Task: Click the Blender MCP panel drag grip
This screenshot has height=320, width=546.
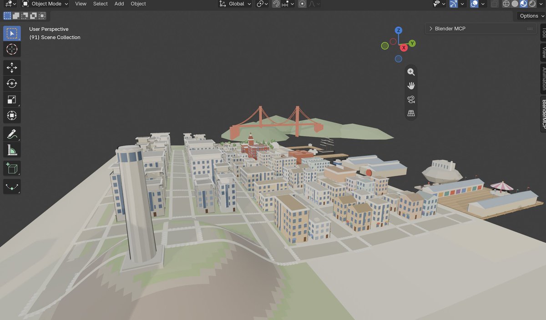Action: [530, 29]
